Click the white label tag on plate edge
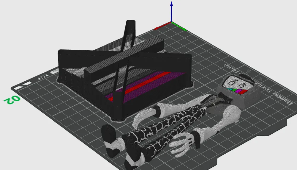Screen dimensions: 297x170 tap(55, 71)
